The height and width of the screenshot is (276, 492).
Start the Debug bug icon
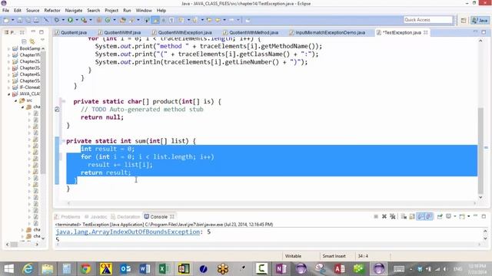[57, 20]
